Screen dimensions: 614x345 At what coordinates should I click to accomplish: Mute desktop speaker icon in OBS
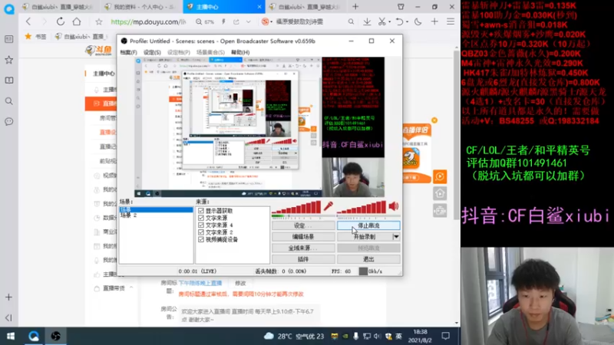394,206
